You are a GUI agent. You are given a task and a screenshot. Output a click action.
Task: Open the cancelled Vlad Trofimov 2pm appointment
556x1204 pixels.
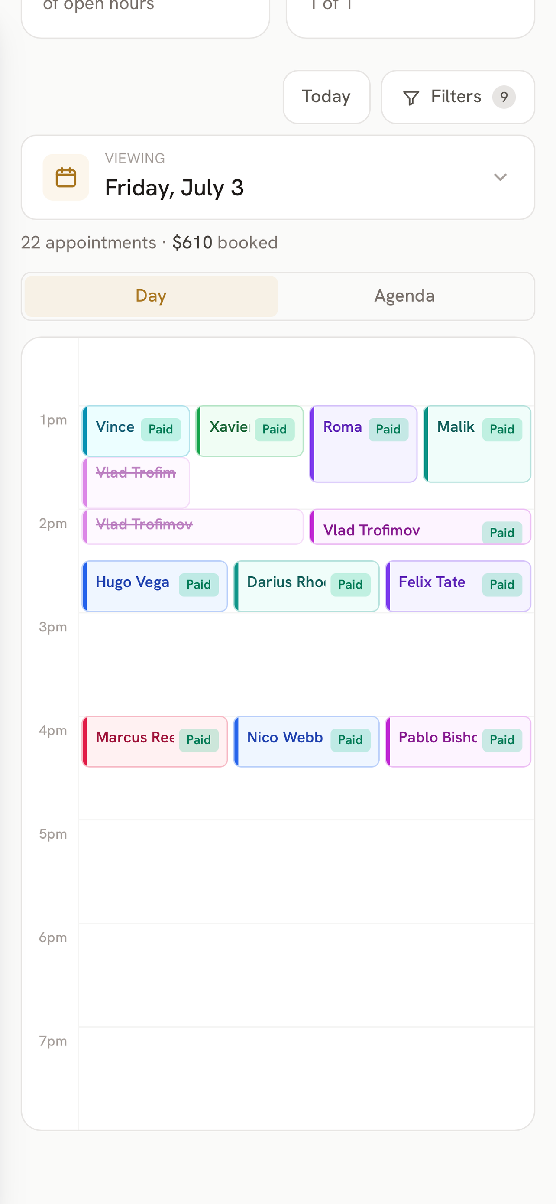coord(193,526)
